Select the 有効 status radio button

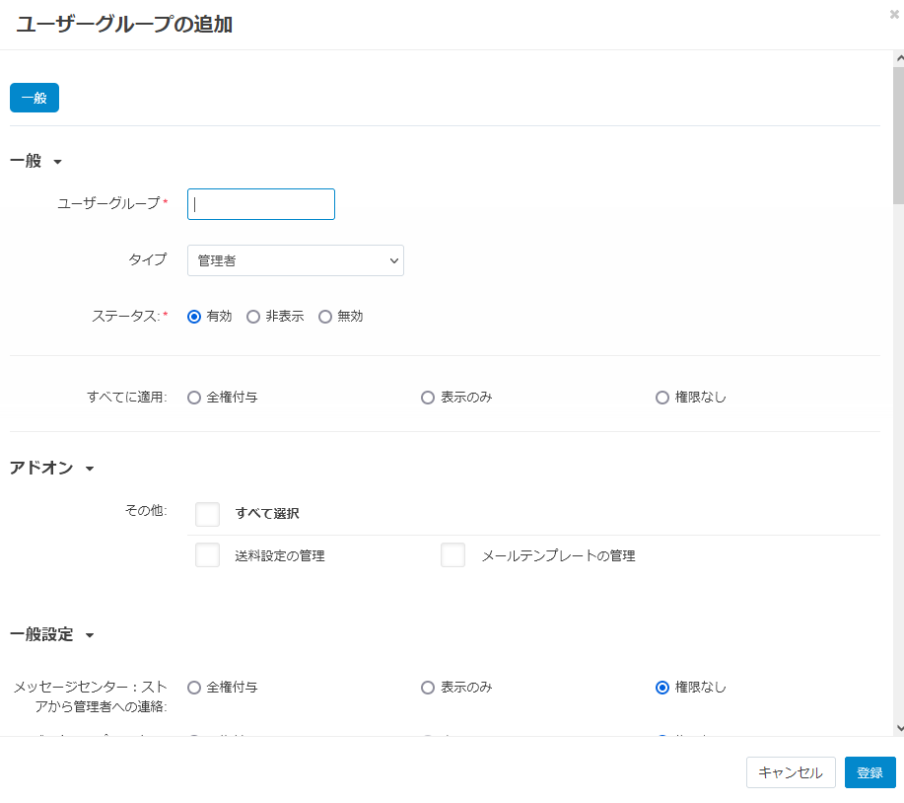coord(194,317)
